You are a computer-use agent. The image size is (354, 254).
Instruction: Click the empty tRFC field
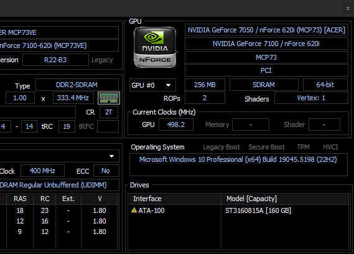click(108, 126)
